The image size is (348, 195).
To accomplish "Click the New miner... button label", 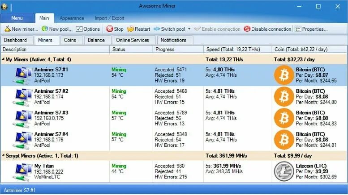I will click(25, 29).
